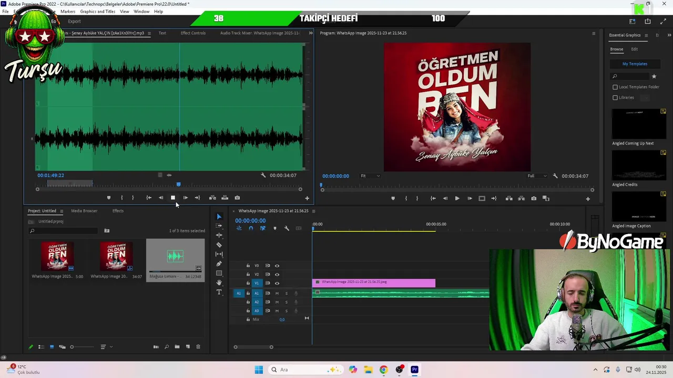The image size is (673, 378).
Task: Click Lift button in Program monitor
Action: pos(509,198)
